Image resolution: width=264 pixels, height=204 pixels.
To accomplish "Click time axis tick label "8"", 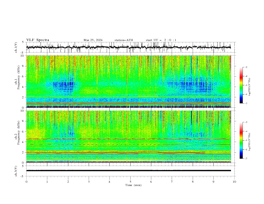I will coord(193,182).
